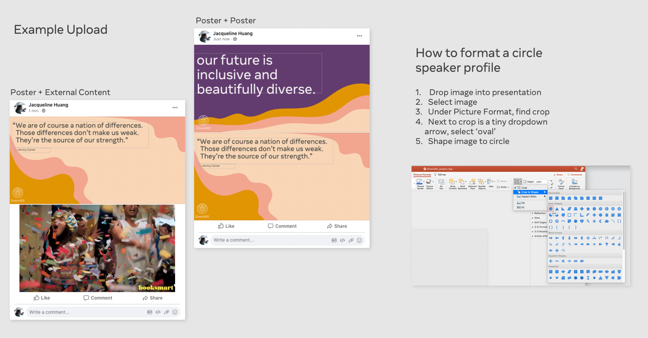Click the Tell me search box
The height and width of the screenshot is (338, 648).
click(x=440, y=175)
